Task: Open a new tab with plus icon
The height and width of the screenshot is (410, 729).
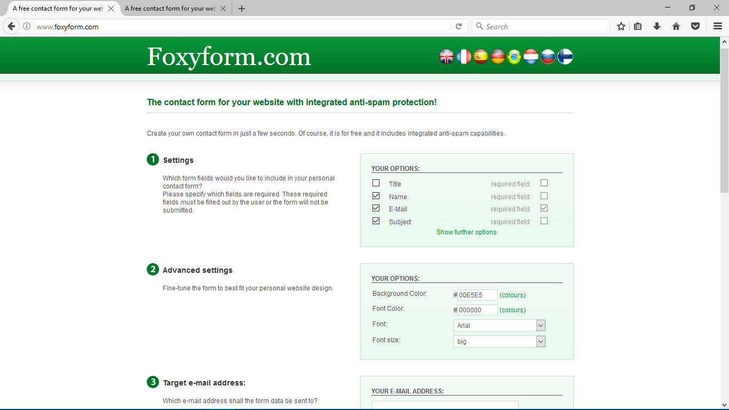Action: pos(242,9)
